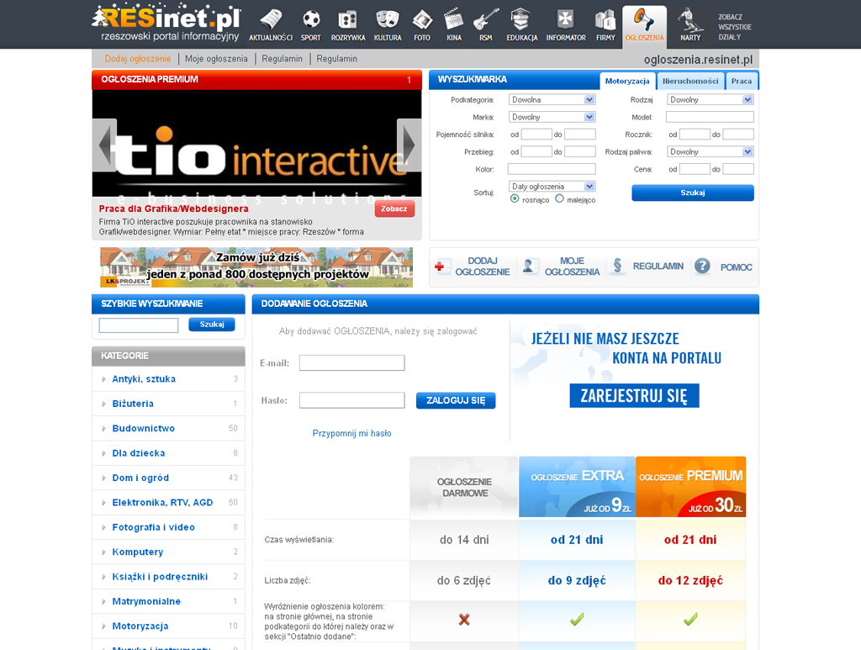Screen dimensions: 861x650
Task: Click the blue Szukaj button in Wyszukiwarka
Action: [693, 193]
